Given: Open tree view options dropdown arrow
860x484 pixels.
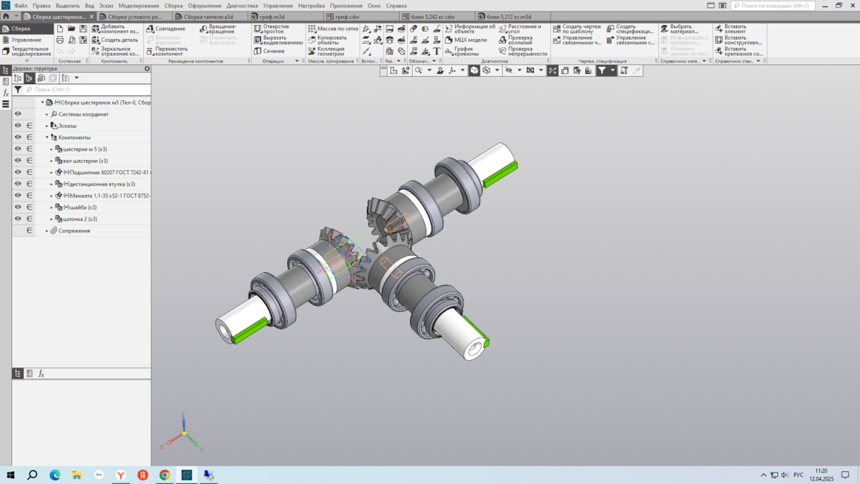Looking at the screenshot, I should [x=77, y=78].
